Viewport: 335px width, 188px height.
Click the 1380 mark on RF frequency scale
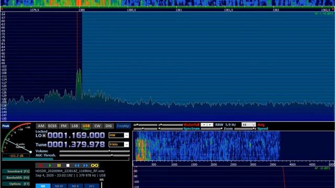[82, 10]
